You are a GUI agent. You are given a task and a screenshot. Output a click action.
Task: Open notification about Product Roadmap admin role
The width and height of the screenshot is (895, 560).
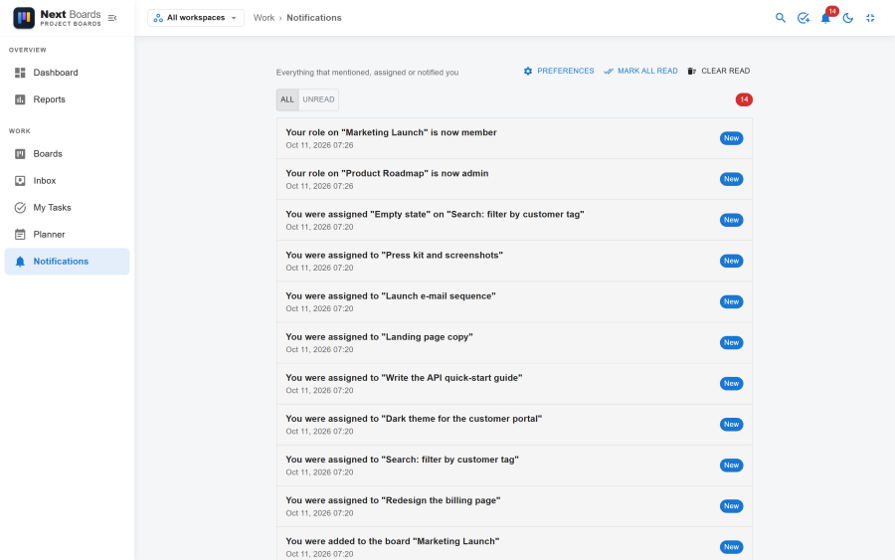click(x=514, y=179)
